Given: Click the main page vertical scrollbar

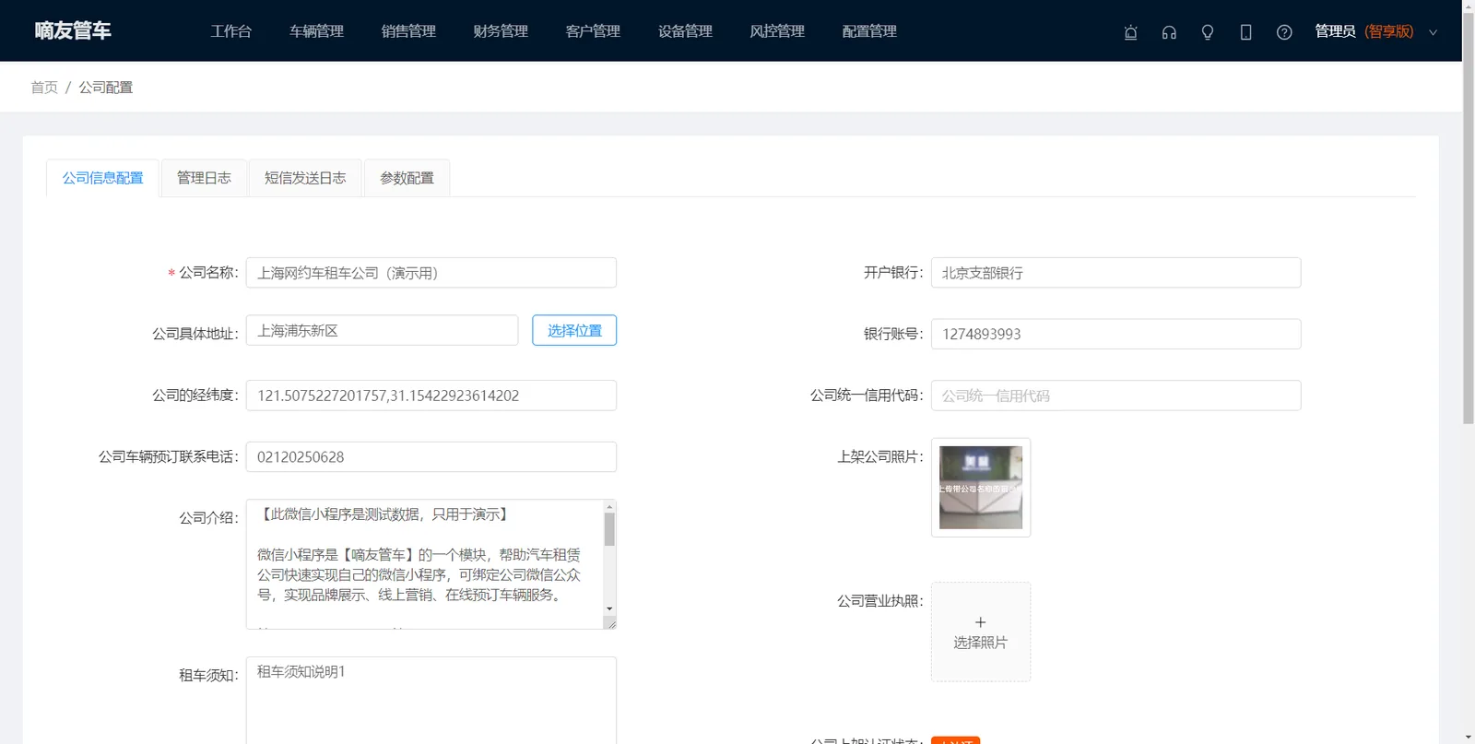Looking at the screenshot, I should pos(1469,217).
